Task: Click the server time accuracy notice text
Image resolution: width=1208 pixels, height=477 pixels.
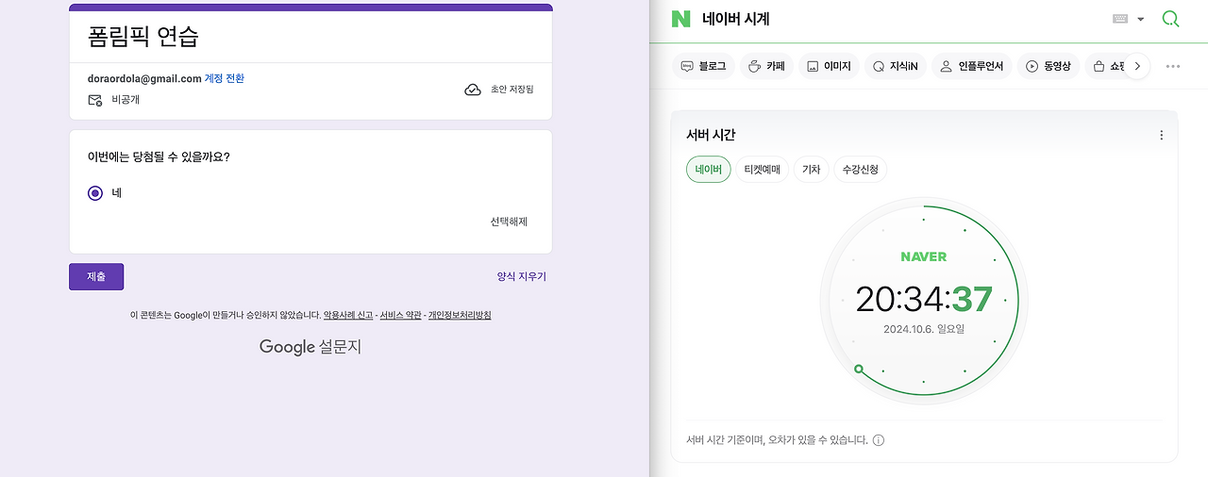Action: (777, 440)
